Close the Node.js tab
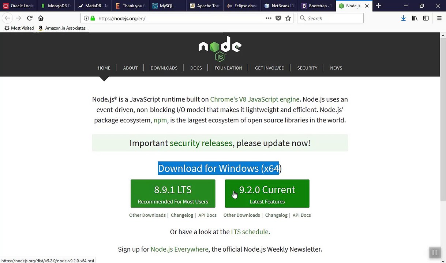The width and height of the screenshot is (446, 263). (367, 6)
